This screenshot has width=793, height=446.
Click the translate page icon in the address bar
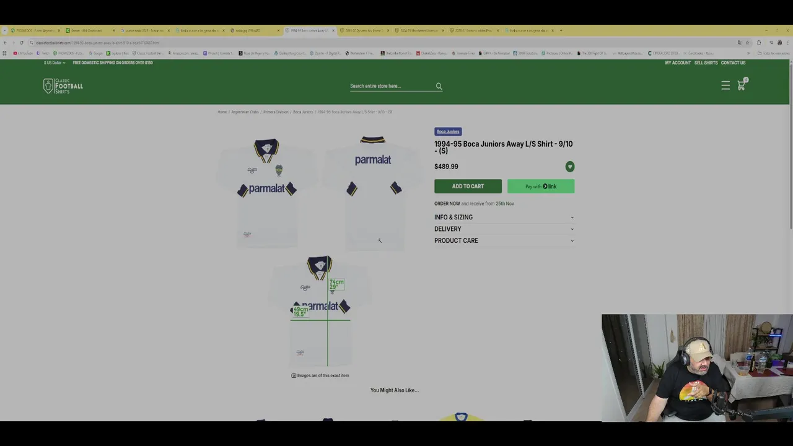tap(739, 43)
